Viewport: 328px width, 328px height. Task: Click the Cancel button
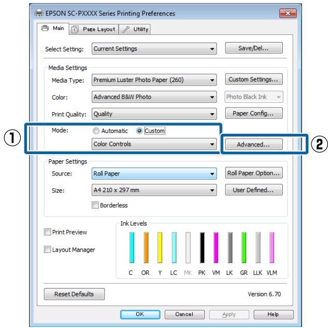click(x=185, y=315)
